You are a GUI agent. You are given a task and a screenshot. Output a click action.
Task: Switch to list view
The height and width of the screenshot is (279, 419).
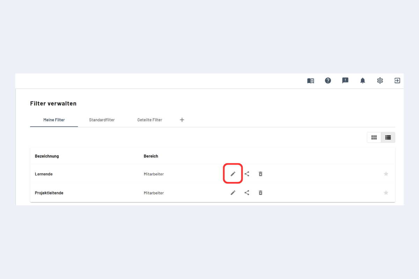click(388, 137)
